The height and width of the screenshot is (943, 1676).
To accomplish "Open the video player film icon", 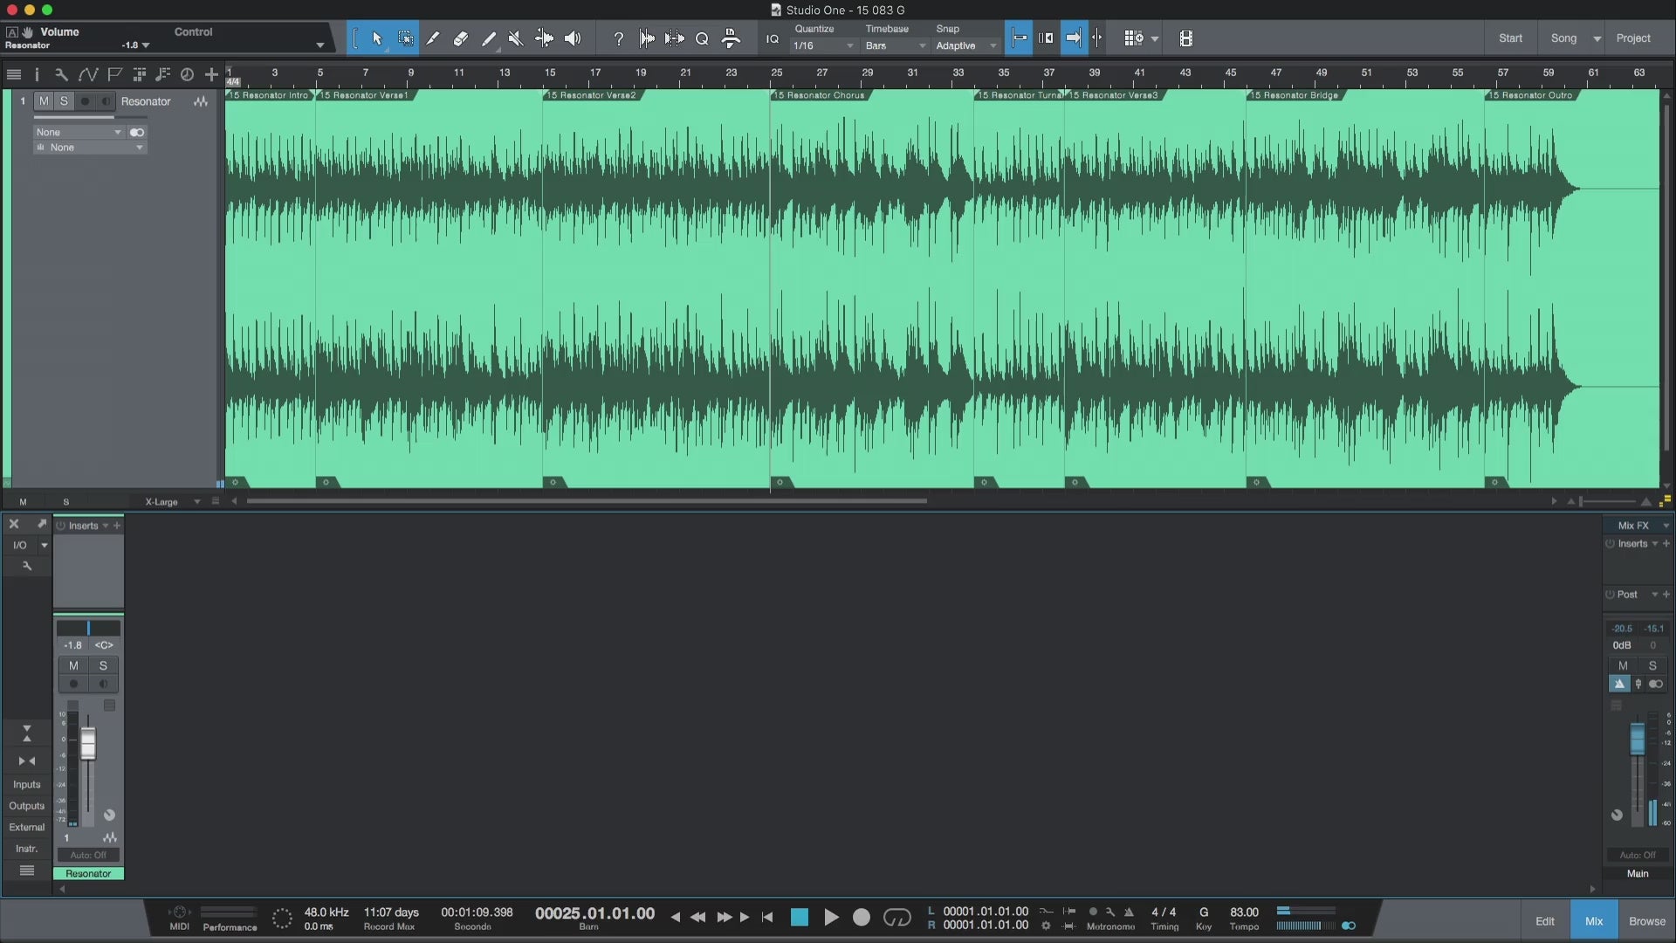I will click(1185, 38).
